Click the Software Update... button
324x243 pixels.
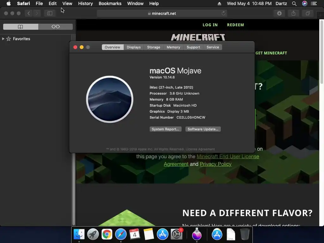[x=203, y=129]
